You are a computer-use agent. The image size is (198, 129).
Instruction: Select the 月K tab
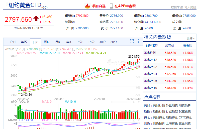pyautogui.click(x=58, y=42)
